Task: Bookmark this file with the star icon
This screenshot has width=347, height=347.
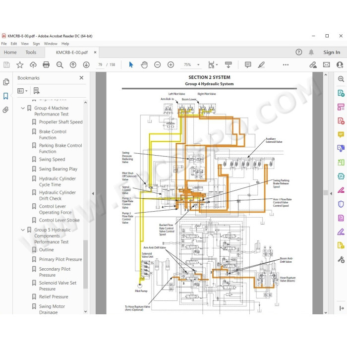Action: tap(20, 65)
